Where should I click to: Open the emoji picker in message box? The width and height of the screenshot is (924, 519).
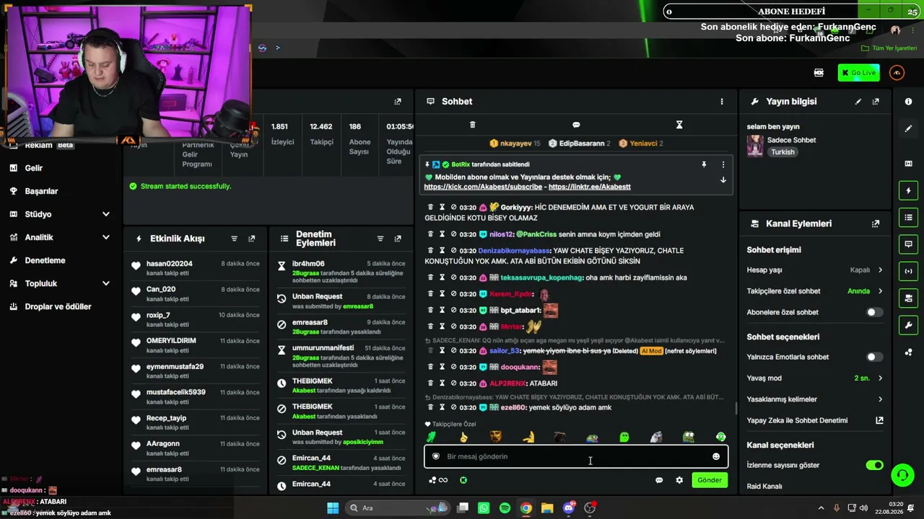coord(716,456)
